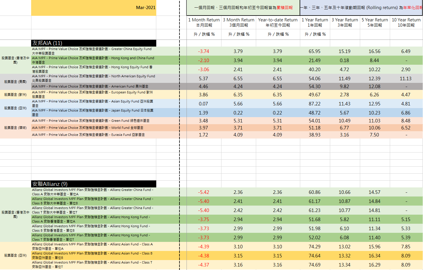Click the Japan Equity Fund name
Viewport: 423px width, 270px height.
point(94,113)
